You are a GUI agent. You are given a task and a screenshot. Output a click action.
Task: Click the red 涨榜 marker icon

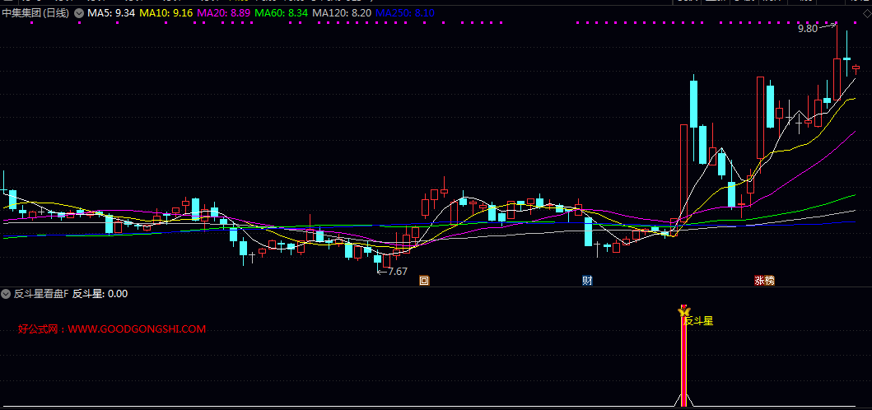(x=764, y=280)
